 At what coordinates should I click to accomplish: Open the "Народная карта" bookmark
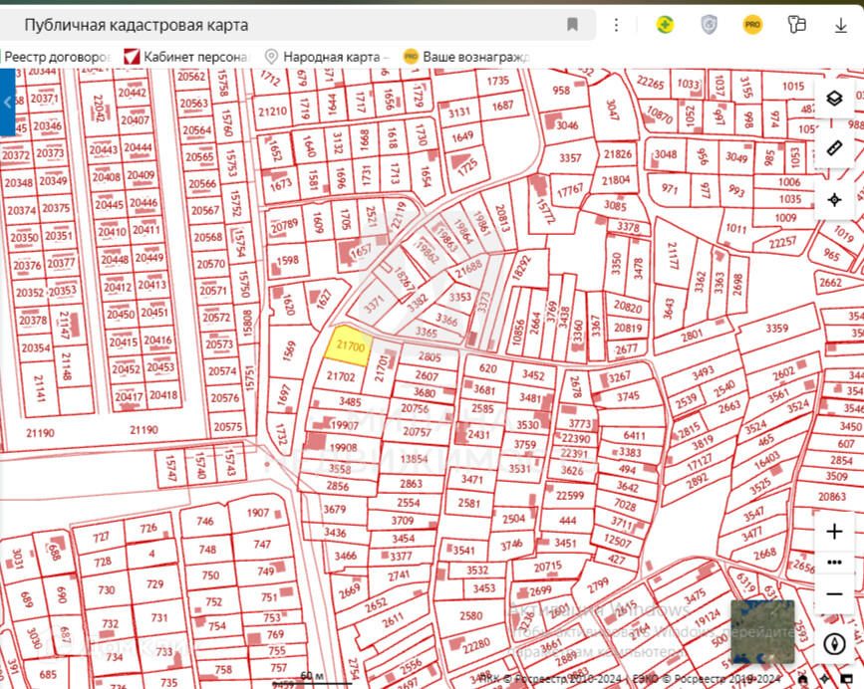point(327,57)
